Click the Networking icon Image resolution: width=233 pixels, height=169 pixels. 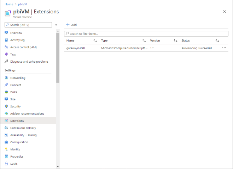tap(6, 78)
